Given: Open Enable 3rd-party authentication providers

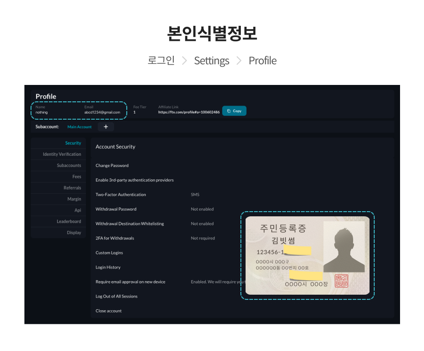Looking at the screenshot, I should tap(135, 180).
